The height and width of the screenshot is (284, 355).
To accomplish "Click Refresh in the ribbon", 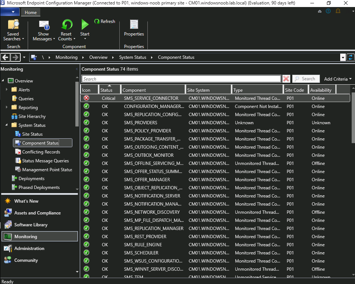I will pyautogui.click(x=105, y=21).
